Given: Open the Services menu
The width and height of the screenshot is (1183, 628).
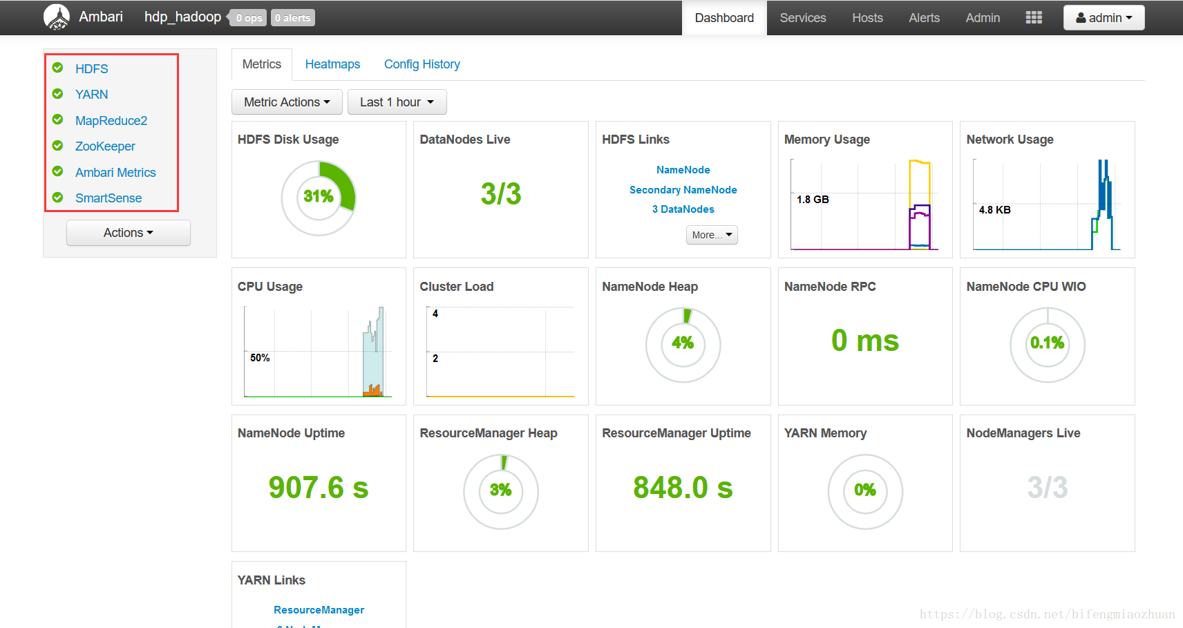Looking at the screenshot, I should pos(803,18).
